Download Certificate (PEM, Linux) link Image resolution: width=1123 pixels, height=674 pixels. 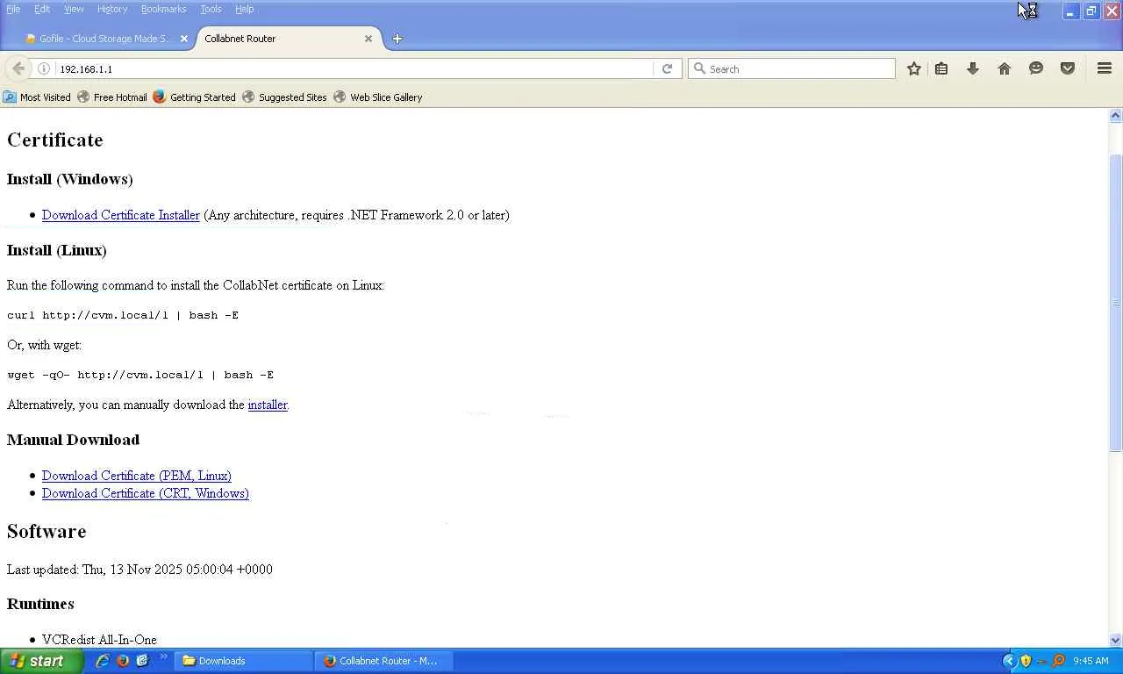(x=137, y=476)
